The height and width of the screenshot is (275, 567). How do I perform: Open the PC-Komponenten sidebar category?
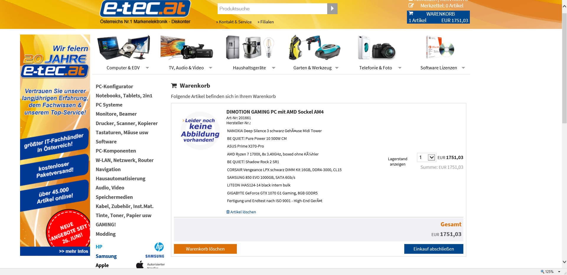click(116, 151)
